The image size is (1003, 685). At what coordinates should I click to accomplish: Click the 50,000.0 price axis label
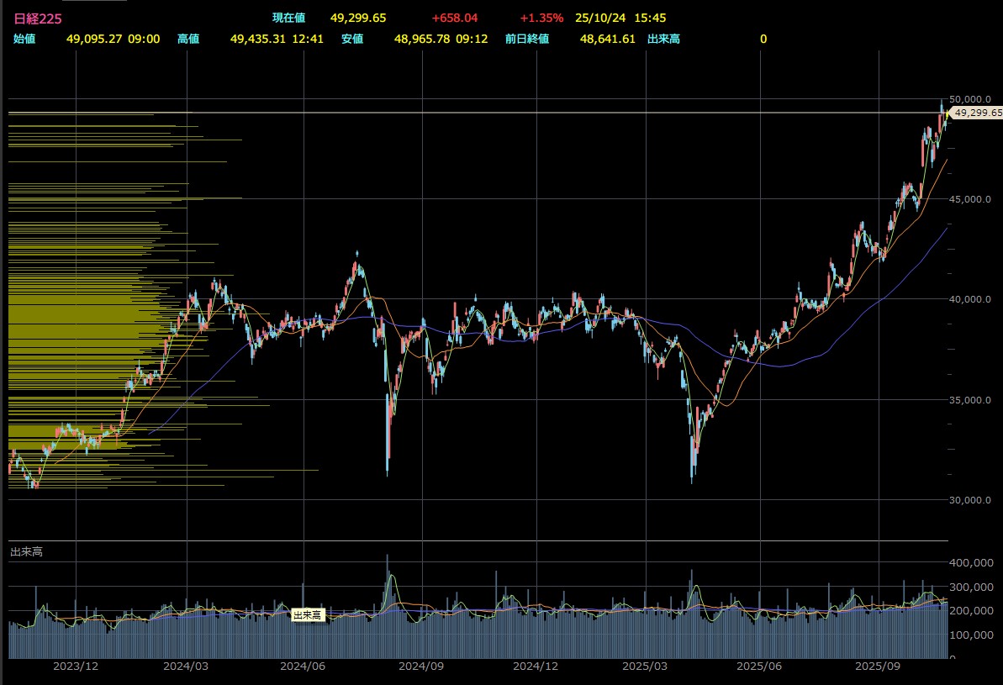(x=969, y=99)
